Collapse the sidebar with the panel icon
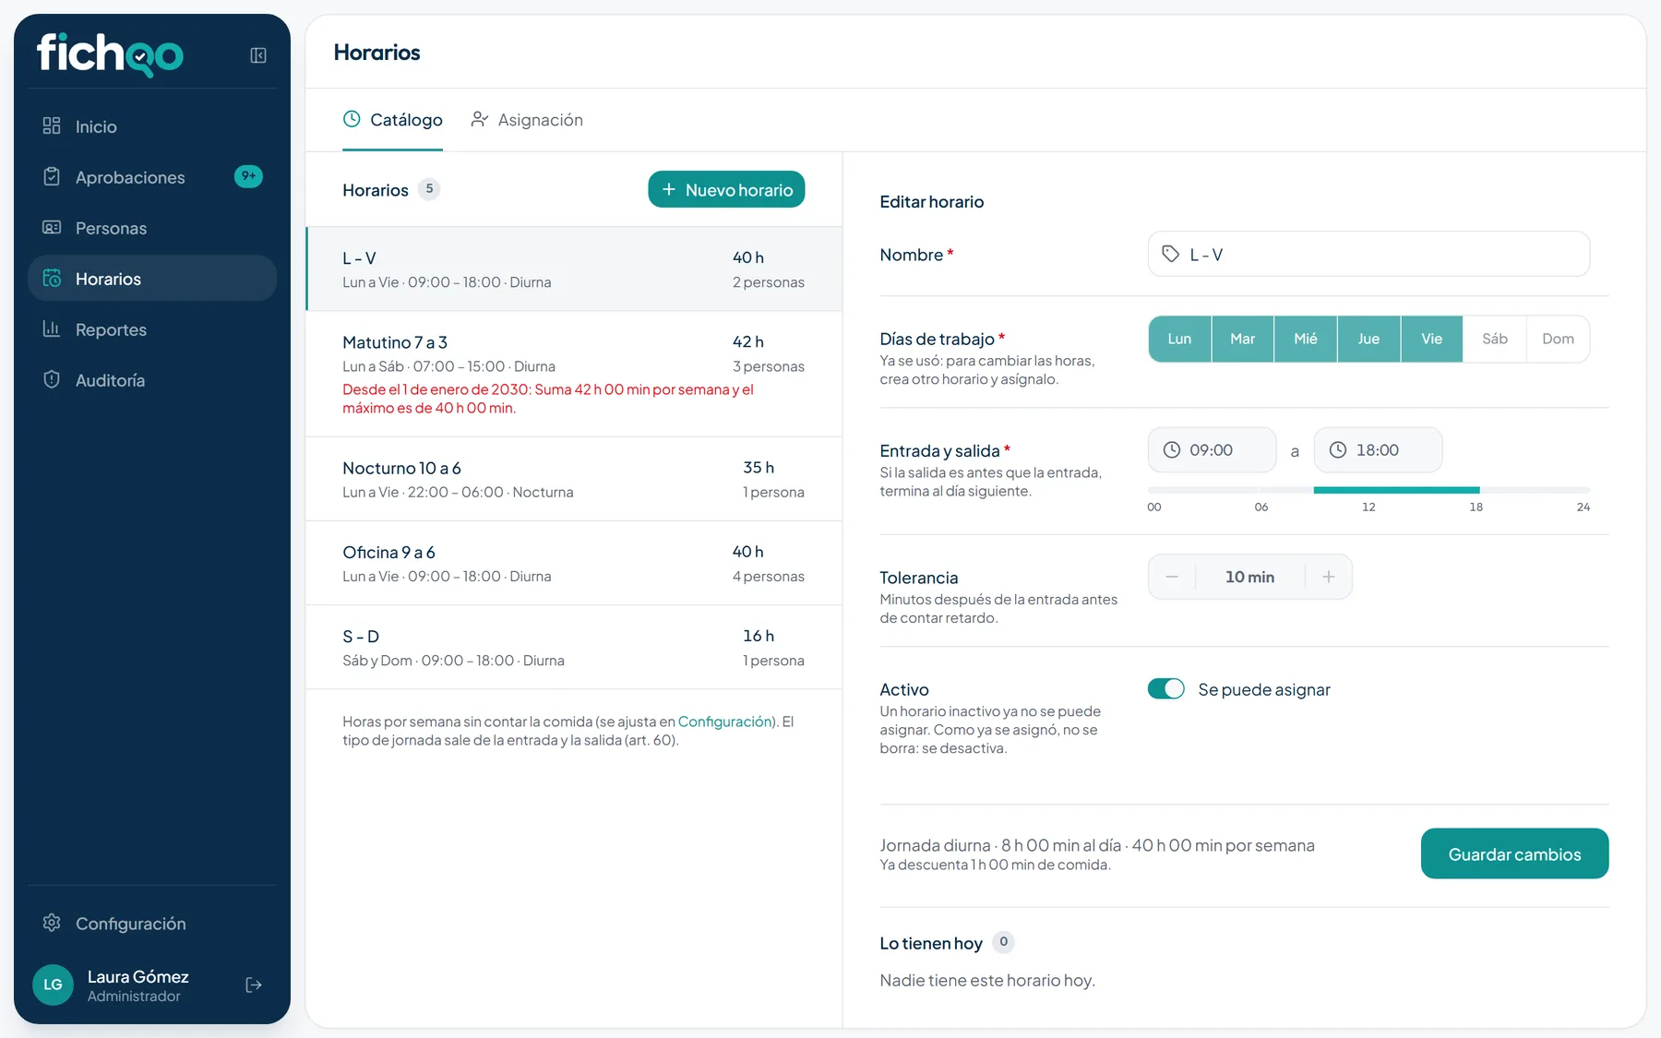Viewport: 1661px width, 1038px height. tap(258, 55)
